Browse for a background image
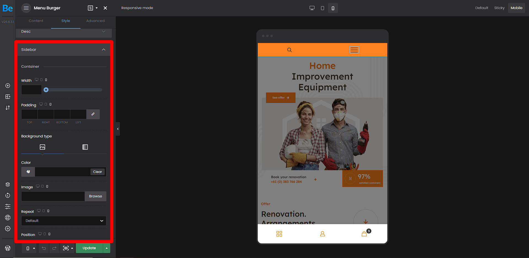The height and width of the screenshot is (258, 529). click(x=95, y=196)
